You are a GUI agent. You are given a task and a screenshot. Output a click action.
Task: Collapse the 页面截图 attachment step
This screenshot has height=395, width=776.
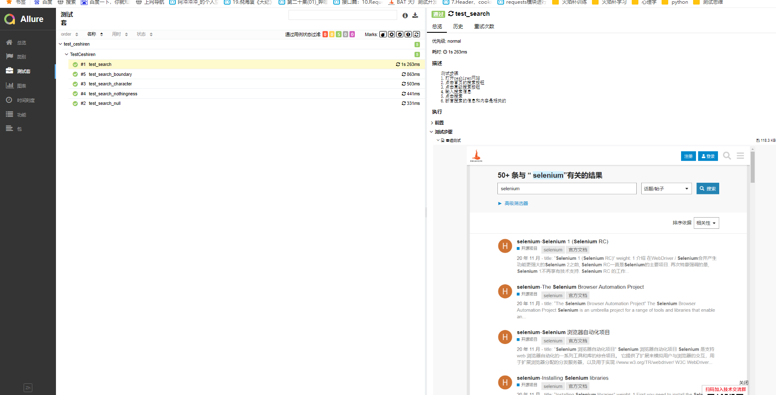(438, 141)
